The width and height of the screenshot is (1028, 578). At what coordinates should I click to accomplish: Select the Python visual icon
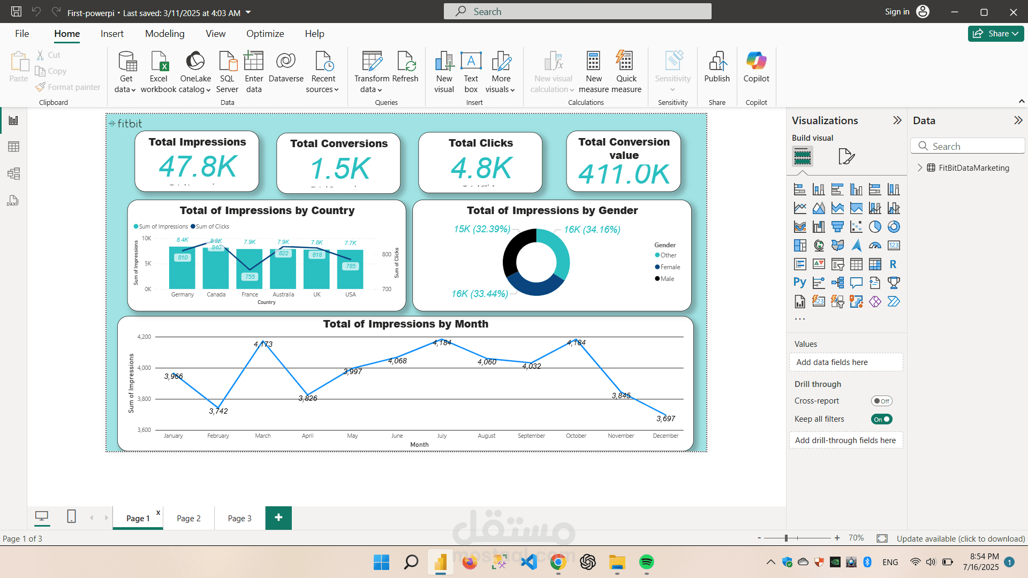800,283
